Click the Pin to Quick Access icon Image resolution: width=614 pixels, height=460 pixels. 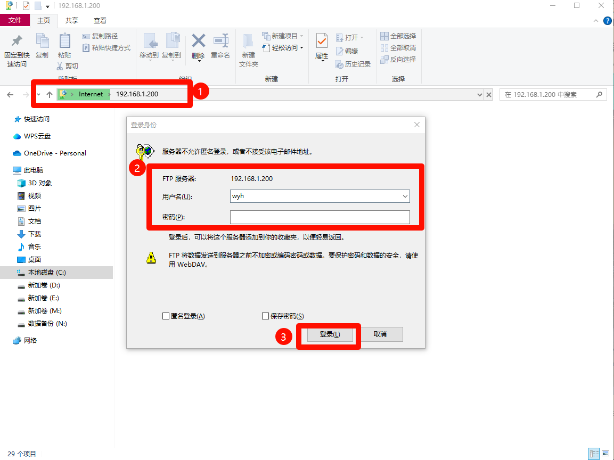click(17, 40)
